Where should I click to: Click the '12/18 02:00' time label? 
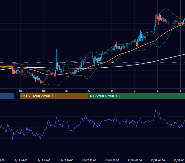point(135,160)
